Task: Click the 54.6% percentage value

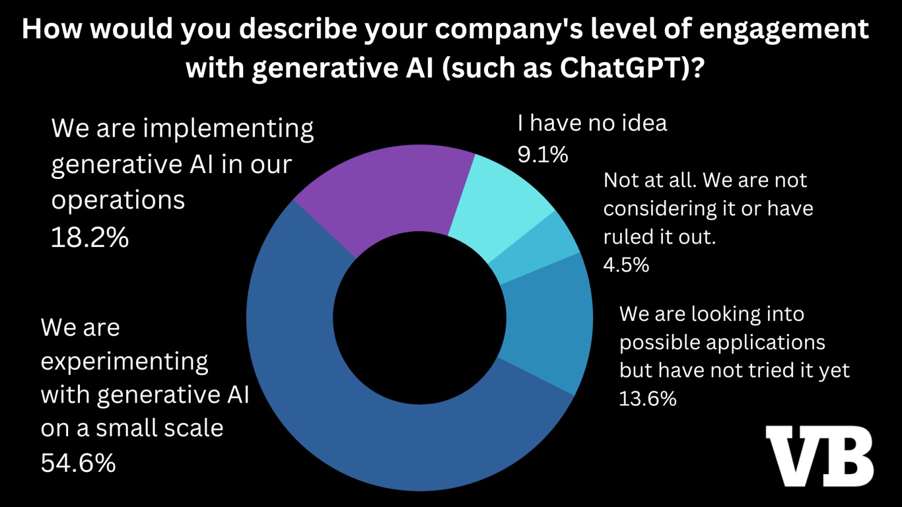Action: coord(78,463)
